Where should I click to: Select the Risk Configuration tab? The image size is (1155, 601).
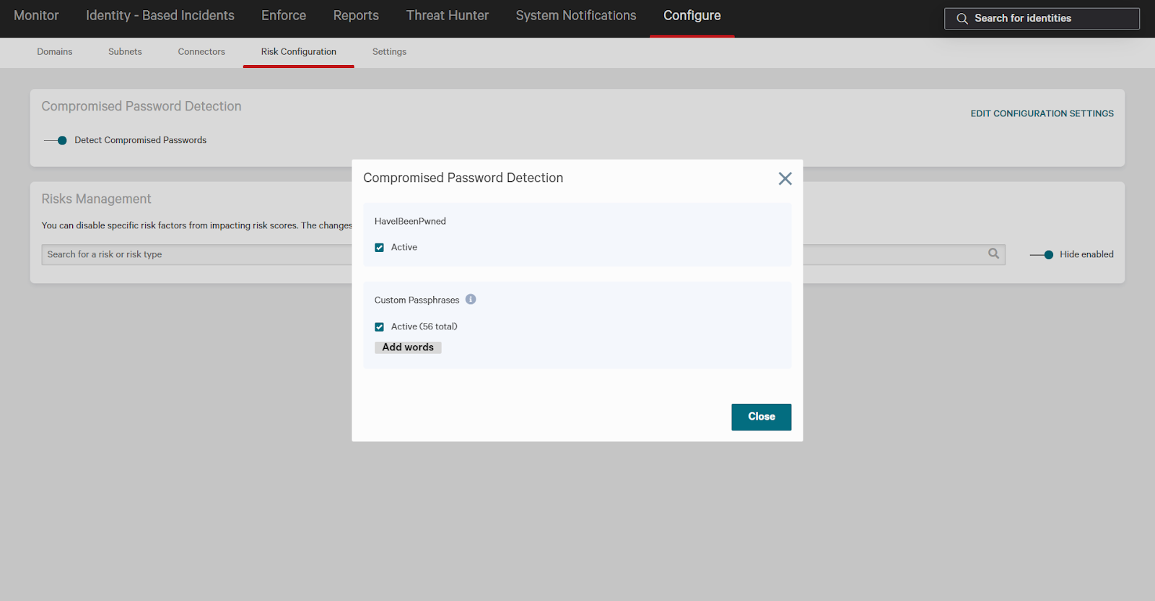click(x=299, y=52)
